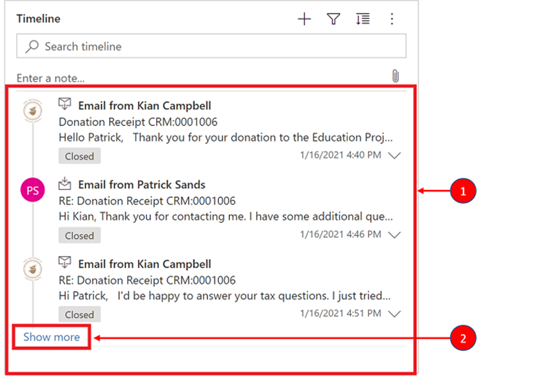Click the last Kian Campbell logo avatar
The height and width of the screenshot is (382, 547).
point(33,270)
